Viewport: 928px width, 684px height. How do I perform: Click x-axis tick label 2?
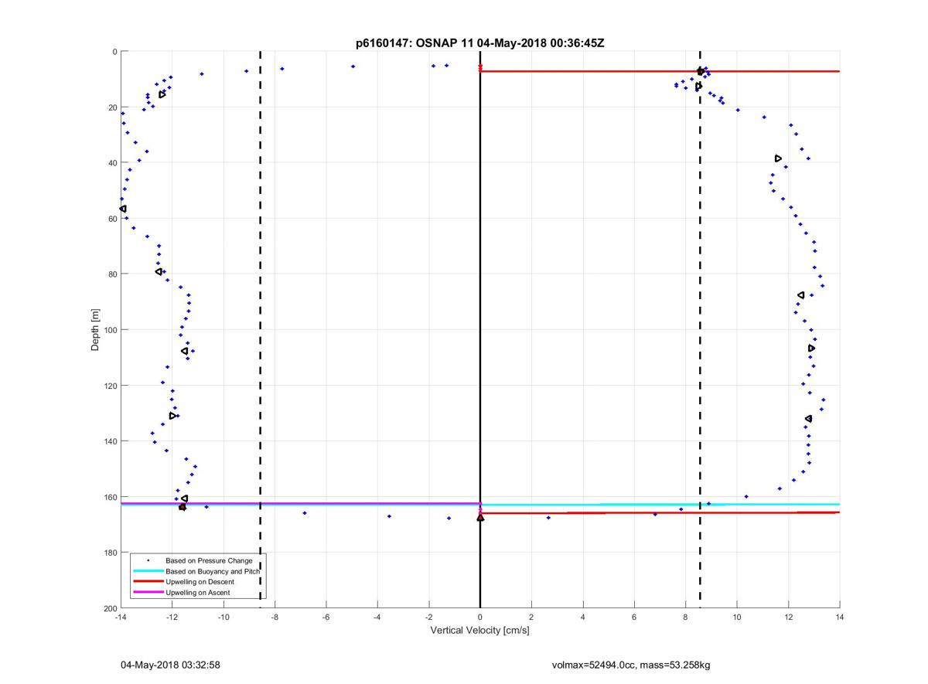[531, 618]
